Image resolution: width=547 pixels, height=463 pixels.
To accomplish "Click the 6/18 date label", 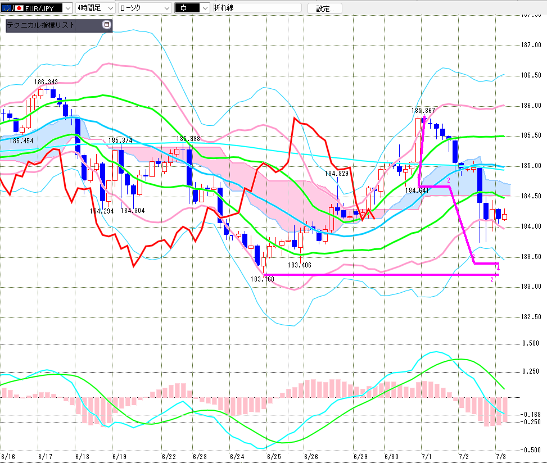I will click(82, 456).
